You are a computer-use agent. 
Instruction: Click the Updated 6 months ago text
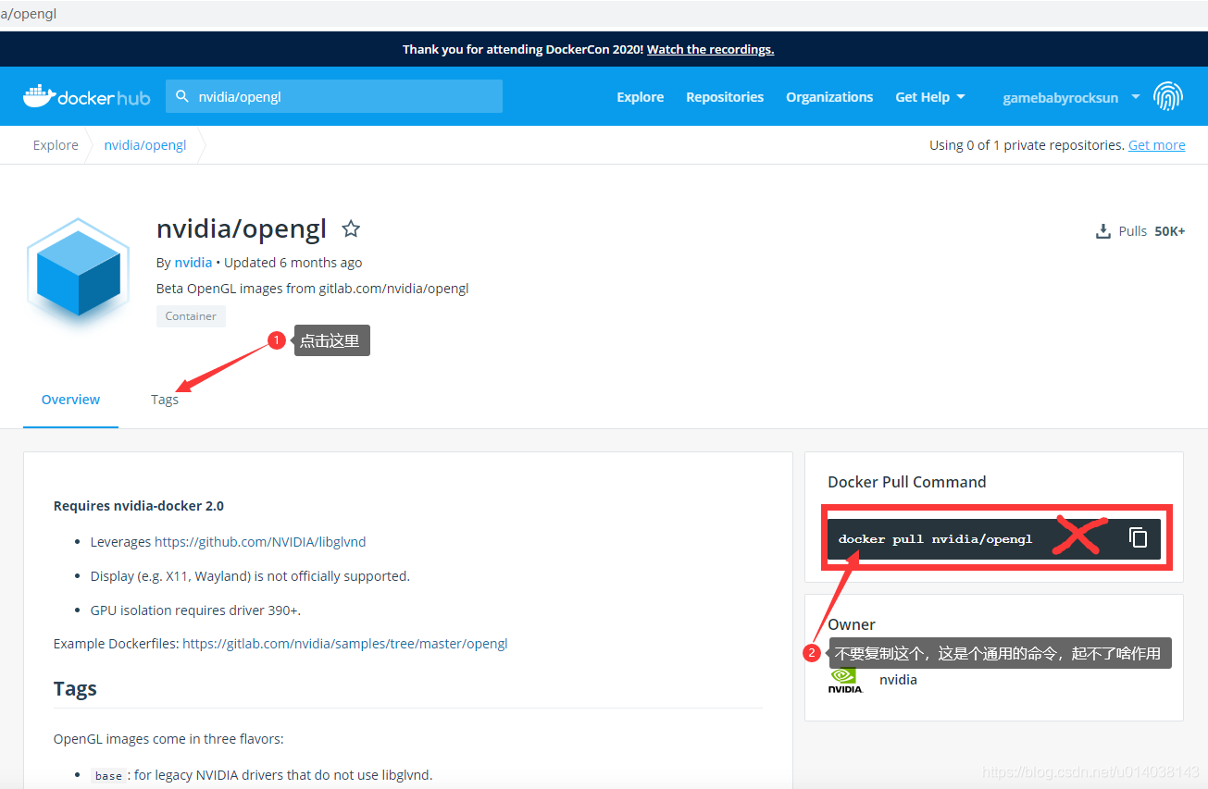coord(293,263)
